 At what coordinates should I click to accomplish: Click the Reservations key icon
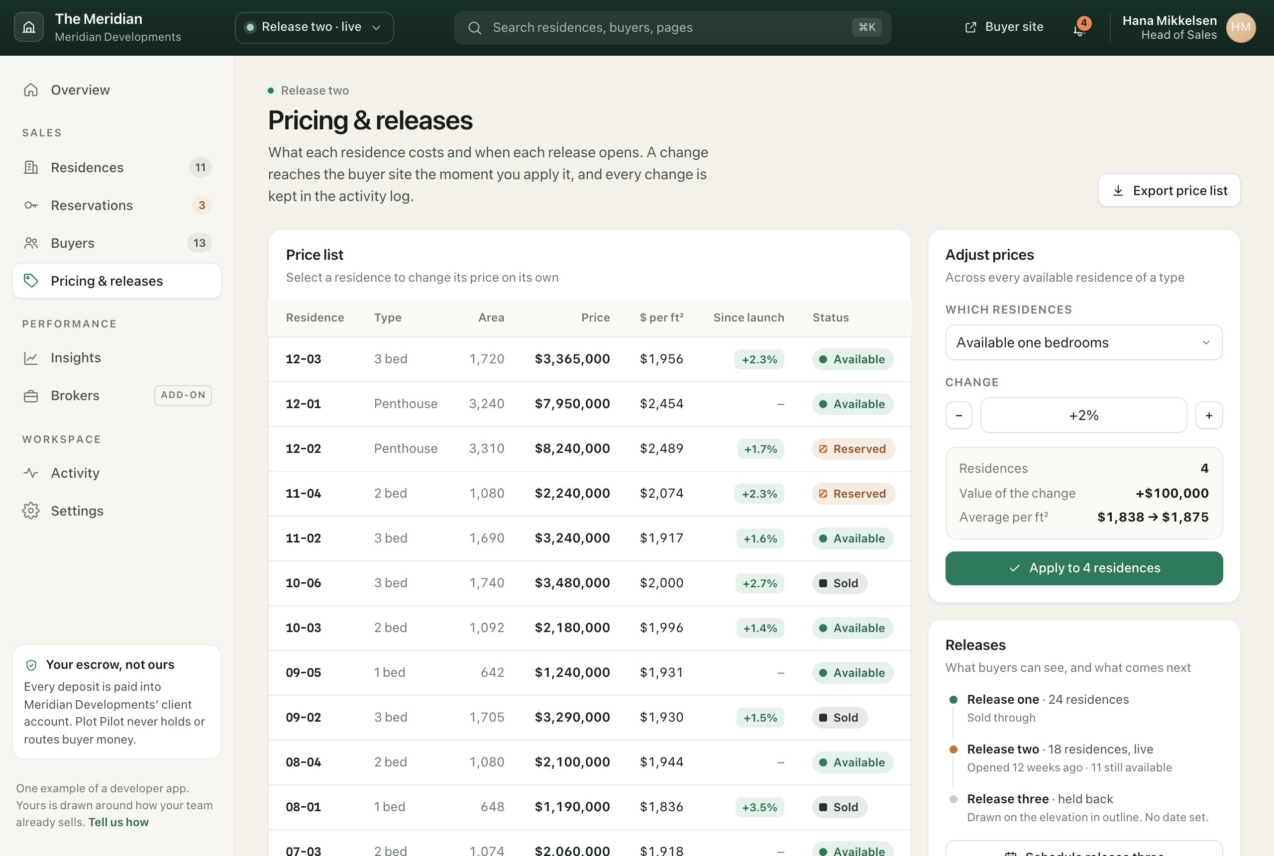(x=31, y=205)
